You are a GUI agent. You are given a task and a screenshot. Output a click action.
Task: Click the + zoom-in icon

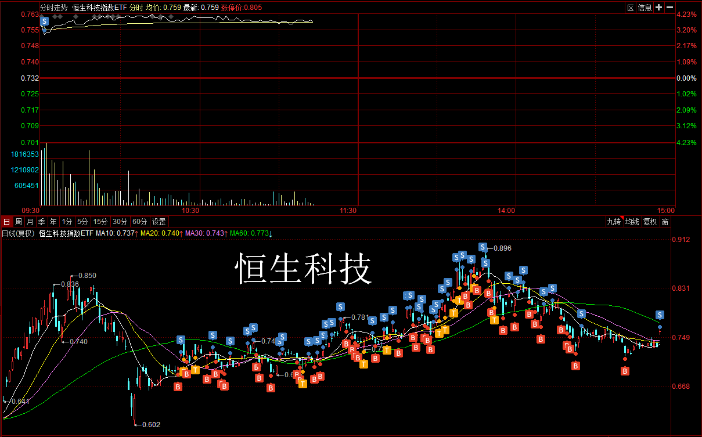point(658,7)
